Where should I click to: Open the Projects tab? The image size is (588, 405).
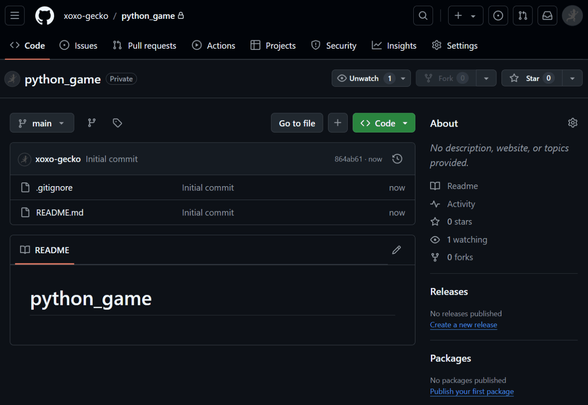[x=273, y=46]
